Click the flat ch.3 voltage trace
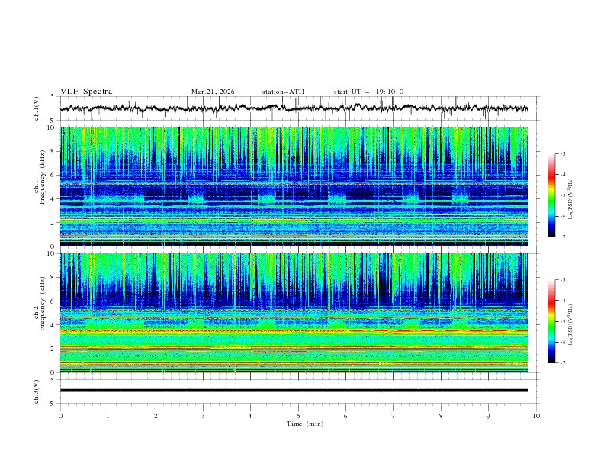This screenshot has height=467, width=604. point(294,391)
